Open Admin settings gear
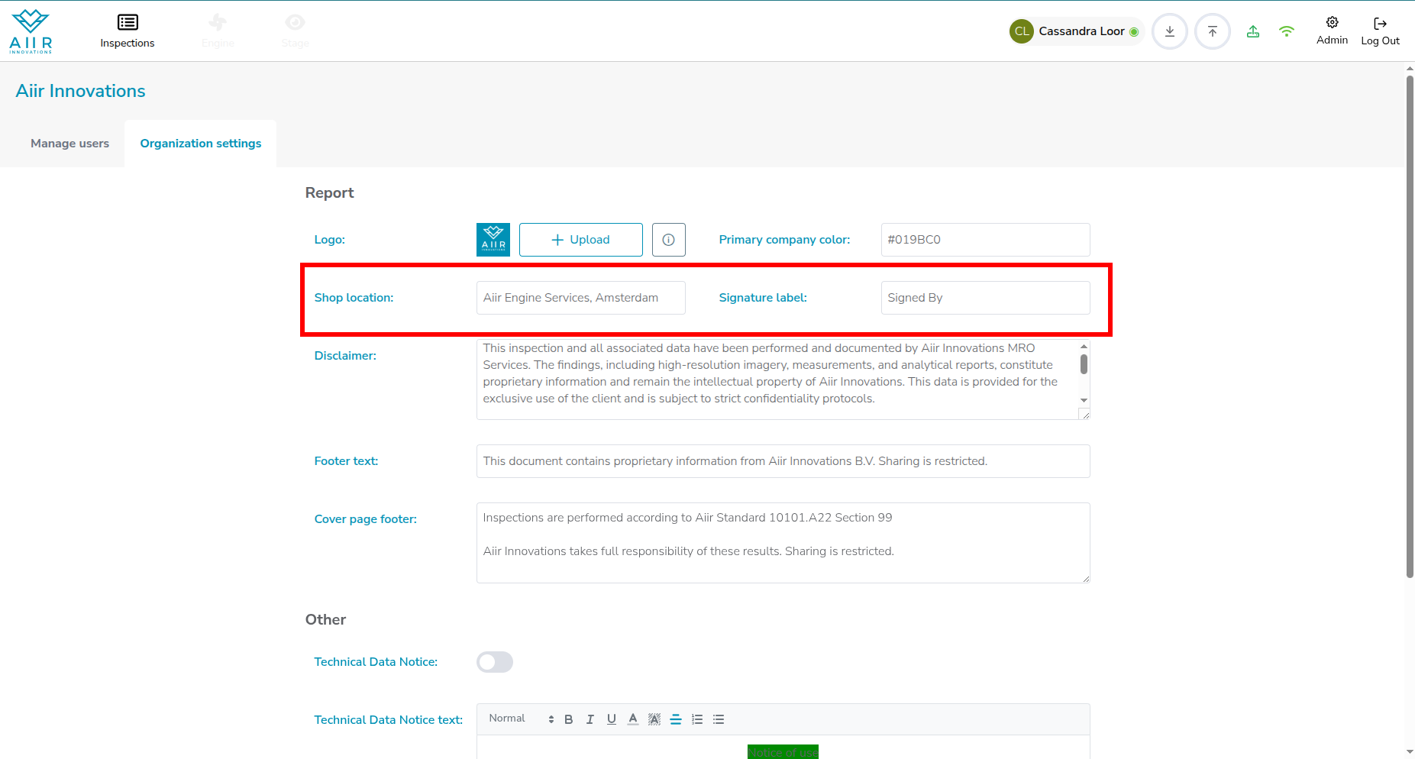The image size is (1415, 759). [x=1333, y=31]
